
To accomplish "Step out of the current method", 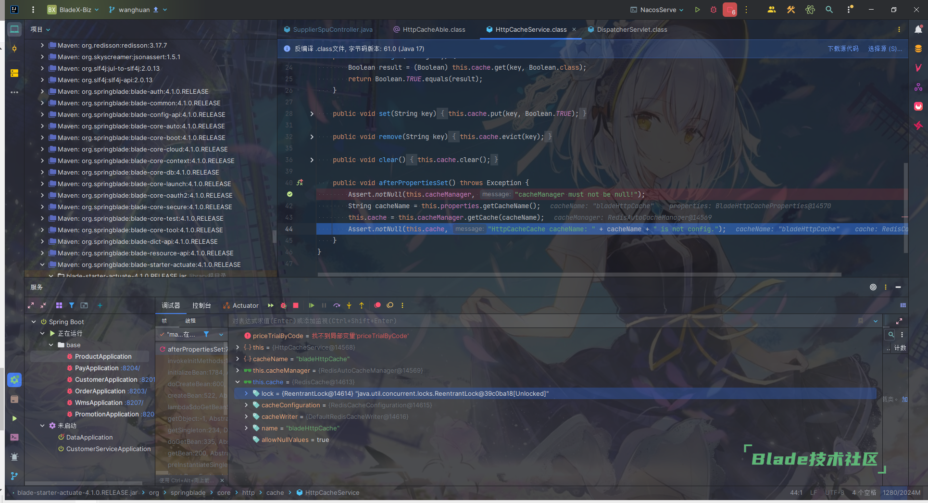I will click(362, 305).
